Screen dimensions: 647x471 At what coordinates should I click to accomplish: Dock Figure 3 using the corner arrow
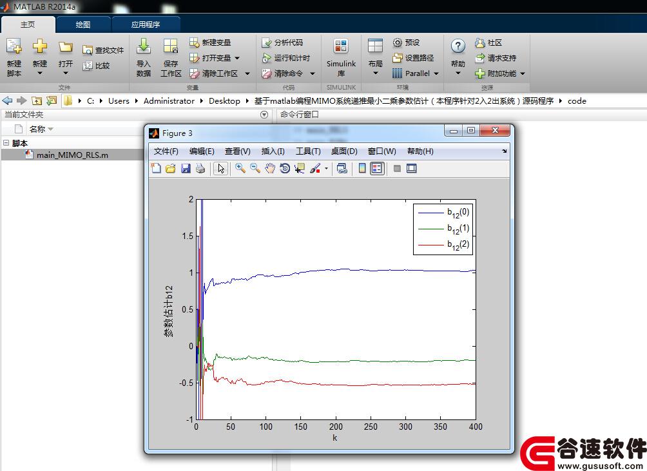[x=504, y=151]
